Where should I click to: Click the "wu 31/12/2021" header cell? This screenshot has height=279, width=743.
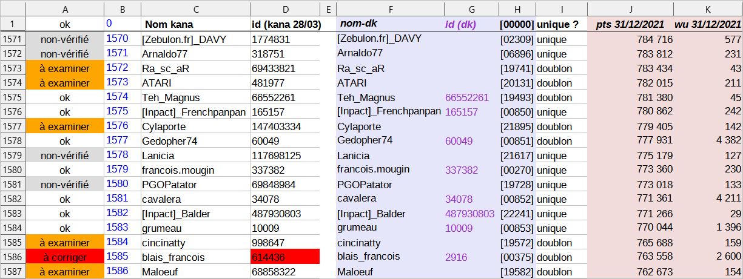(x=708, y=24)
